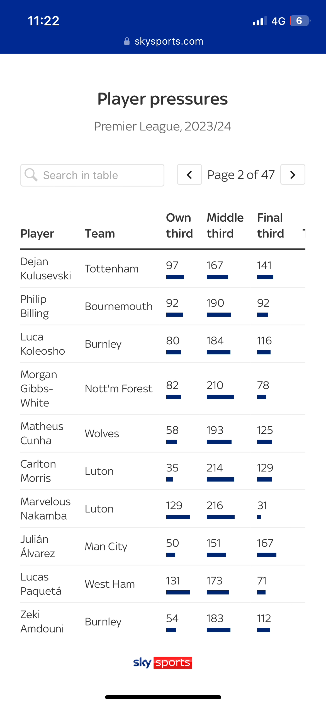Sort table by Final third column
The width and height of the screenshot is (326, 706).
coord(271,225)
